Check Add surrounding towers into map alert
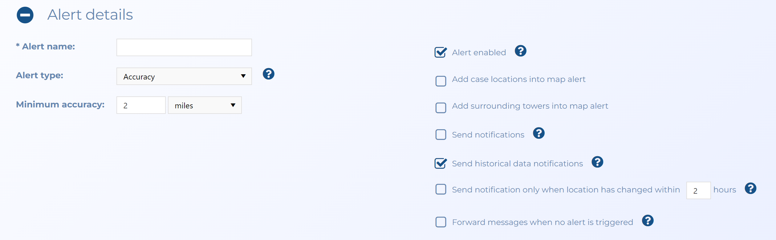 (441, 108)
